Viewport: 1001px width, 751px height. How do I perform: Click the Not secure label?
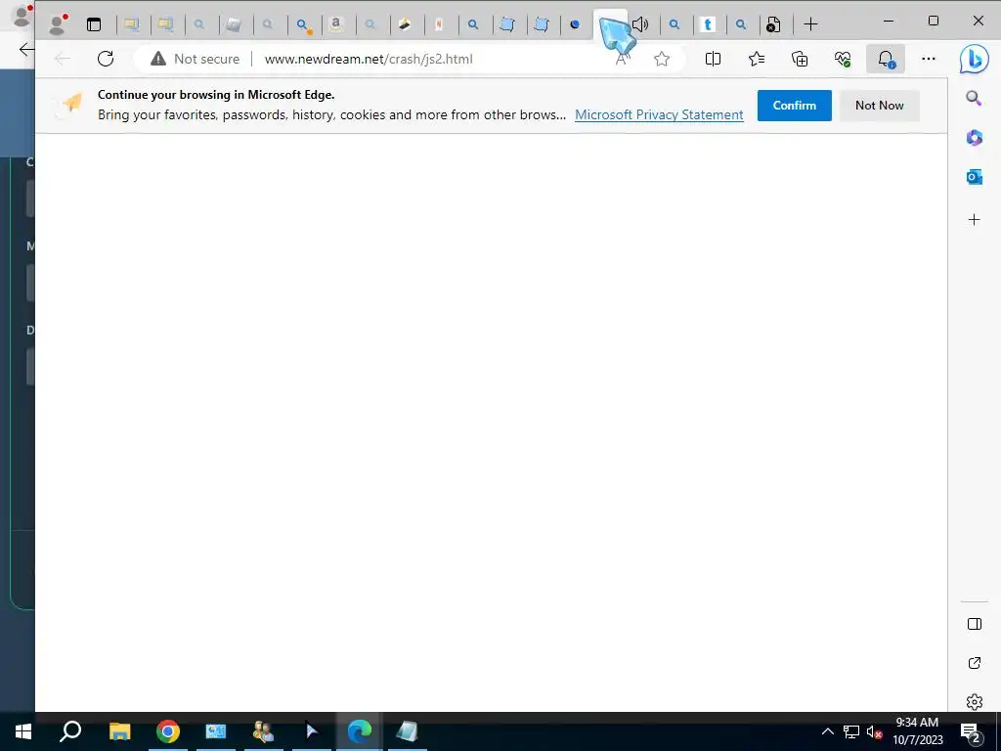(207, 59)
